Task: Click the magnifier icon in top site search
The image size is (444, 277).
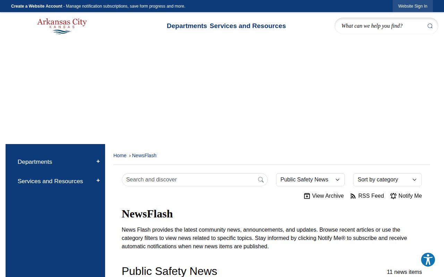Action: coord(430,26)
